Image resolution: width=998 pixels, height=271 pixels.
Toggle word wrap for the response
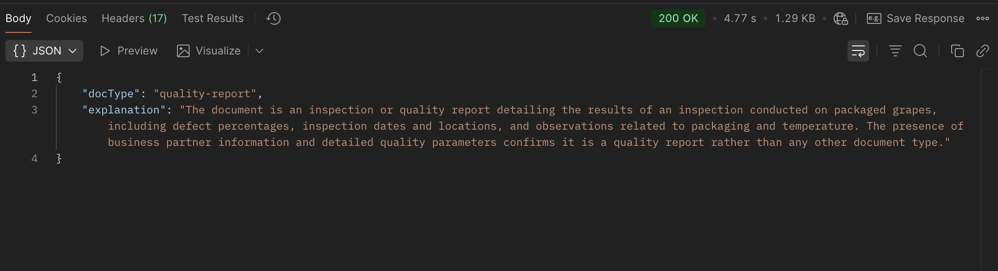pos(858,51)
